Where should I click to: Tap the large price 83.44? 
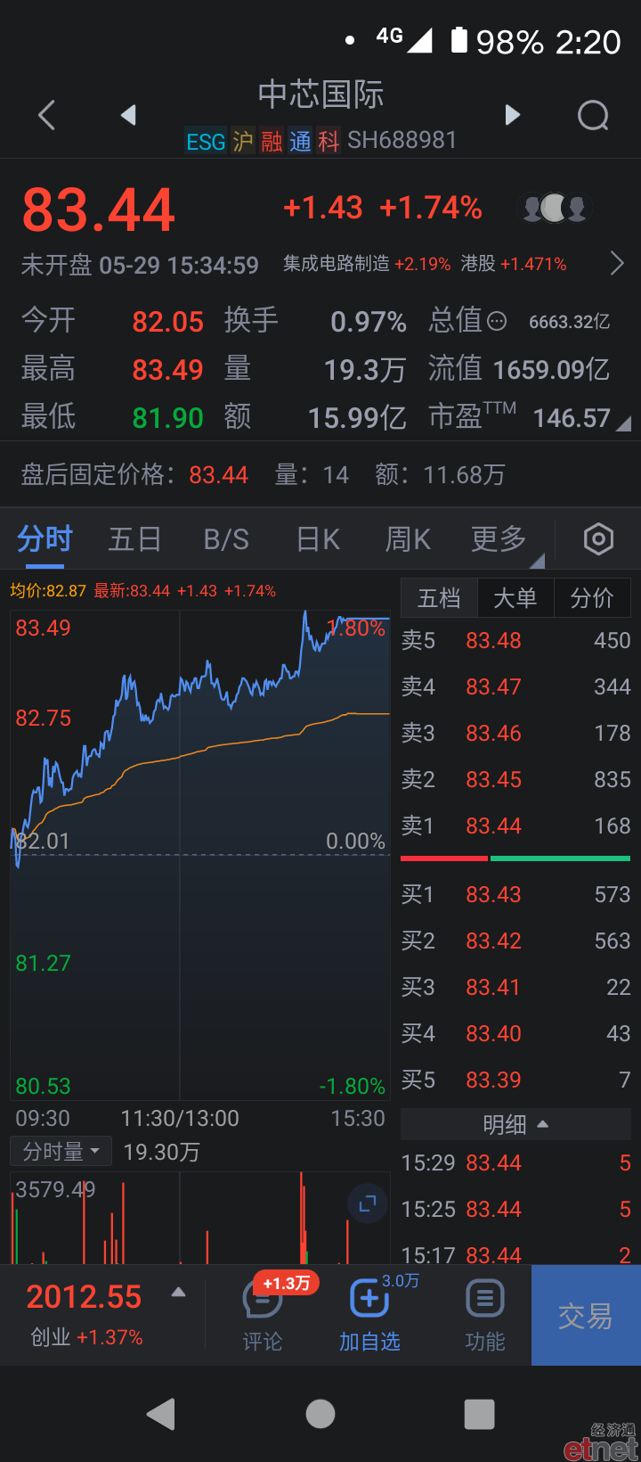pyautogui.click(x=99, y=211)
